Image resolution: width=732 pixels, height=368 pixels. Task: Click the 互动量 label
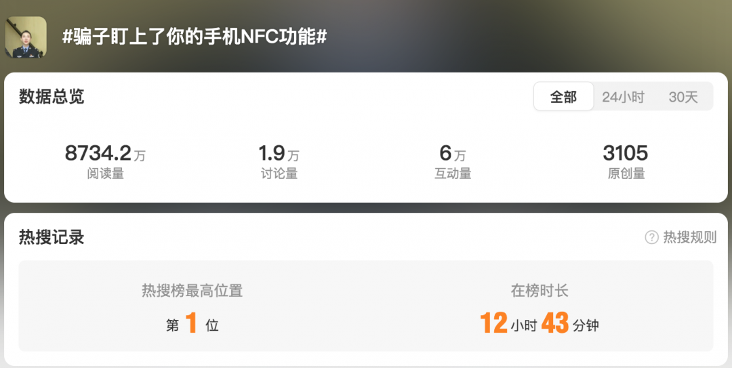(453, 173)
